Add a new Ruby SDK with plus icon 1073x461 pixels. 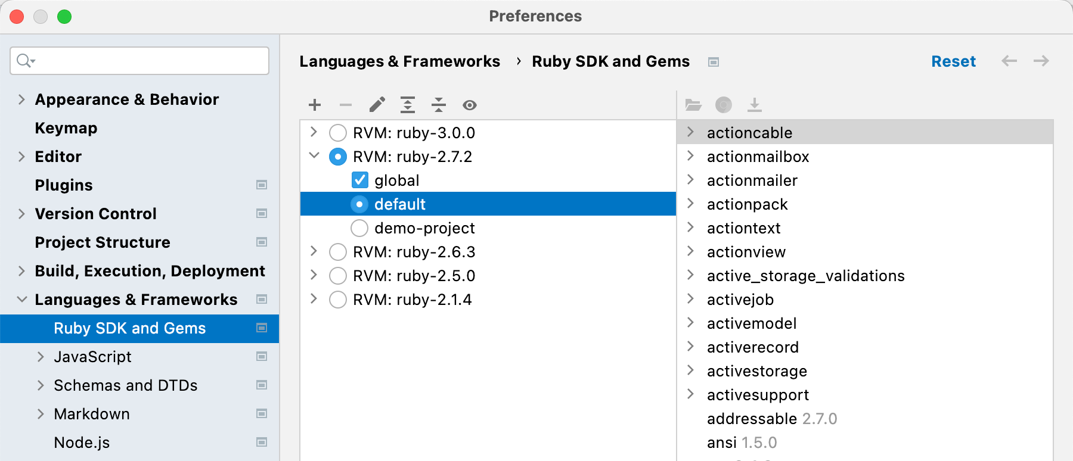(315, 105)
